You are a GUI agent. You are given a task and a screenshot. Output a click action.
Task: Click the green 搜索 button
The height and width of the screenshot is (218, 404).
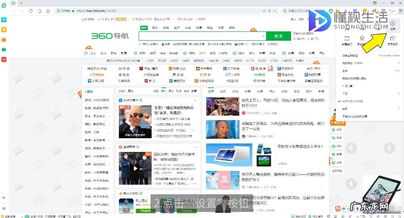click(x=279, y=36)
